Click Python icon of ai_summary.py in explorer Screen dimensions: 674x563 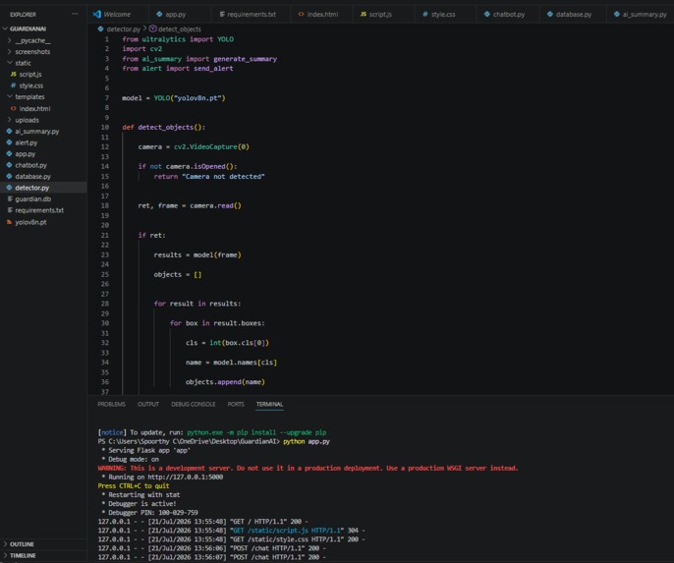click(x=9, y=131)
